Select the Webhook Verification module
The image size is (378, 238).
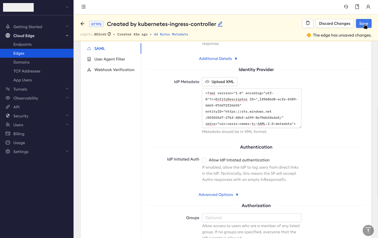pos(114,70)
